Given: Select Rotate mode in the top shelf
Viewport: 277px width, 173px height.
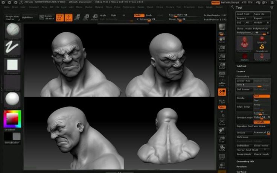Looking at the screenshot, I should [x=94, y=18].
